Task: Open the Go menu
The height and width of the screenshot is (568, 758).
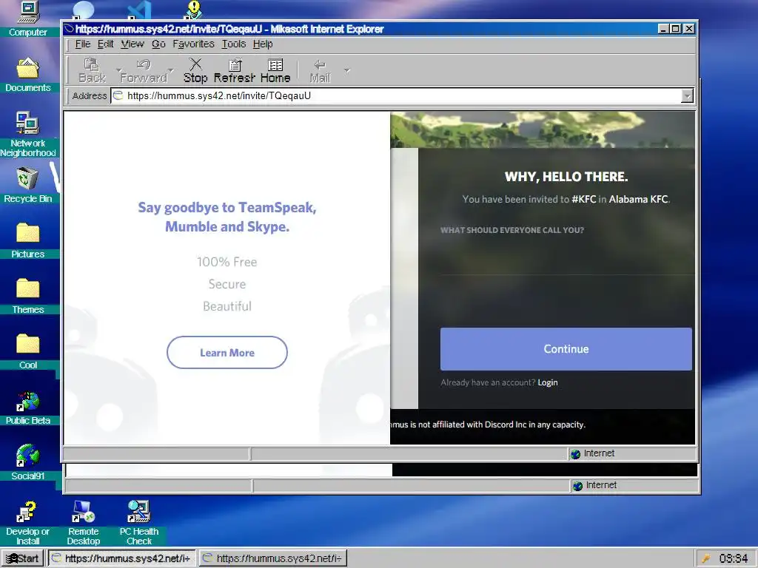Action: (158, 44)
